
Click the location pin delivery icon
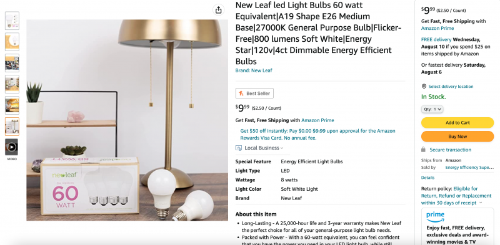(424, 86)
